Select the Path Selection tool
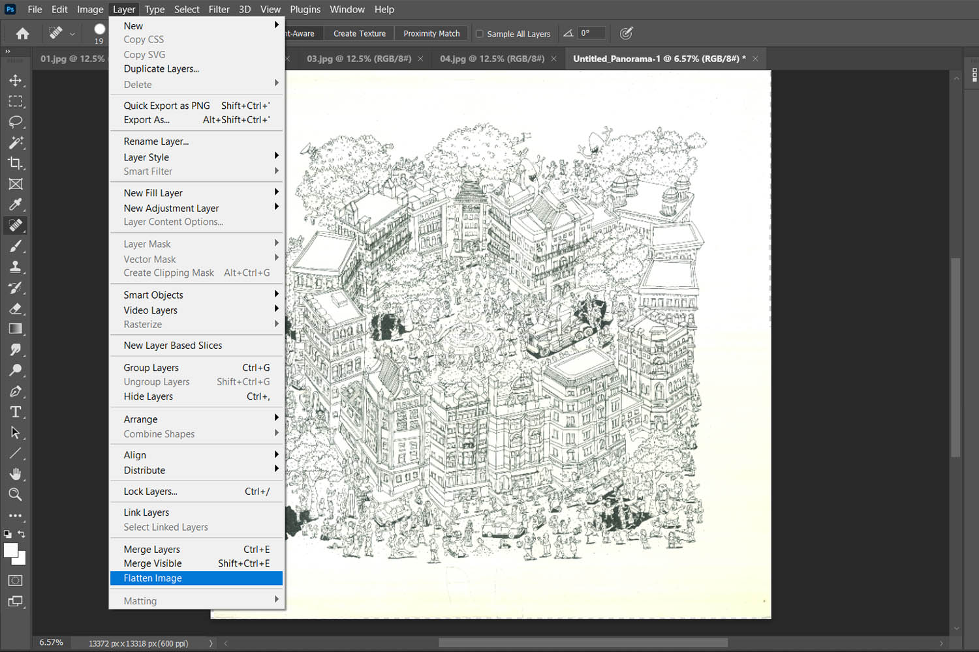979x652 pixels. (x=16, y=432)
